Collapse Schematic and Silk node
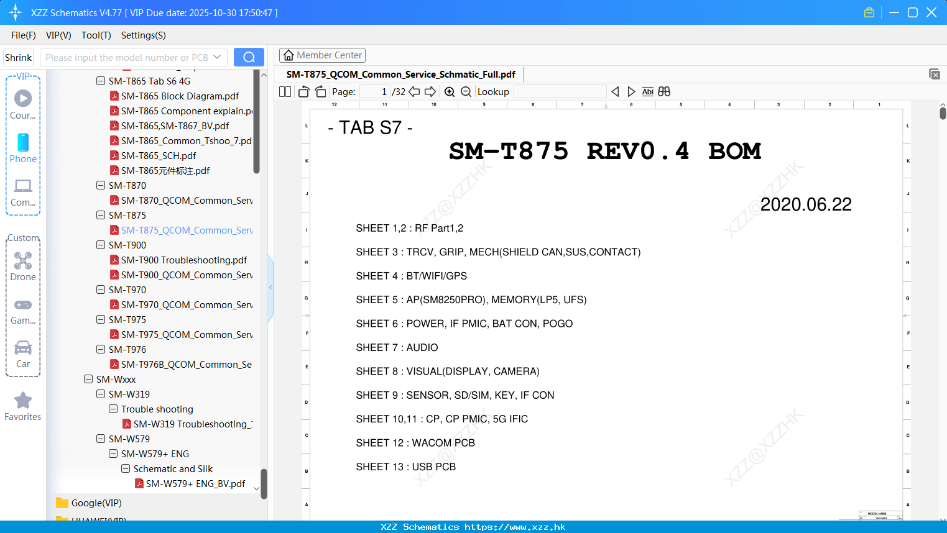Image resolution: width=947 pixels, height=533 pixels. pyautogui.click(x=126, y=468)
